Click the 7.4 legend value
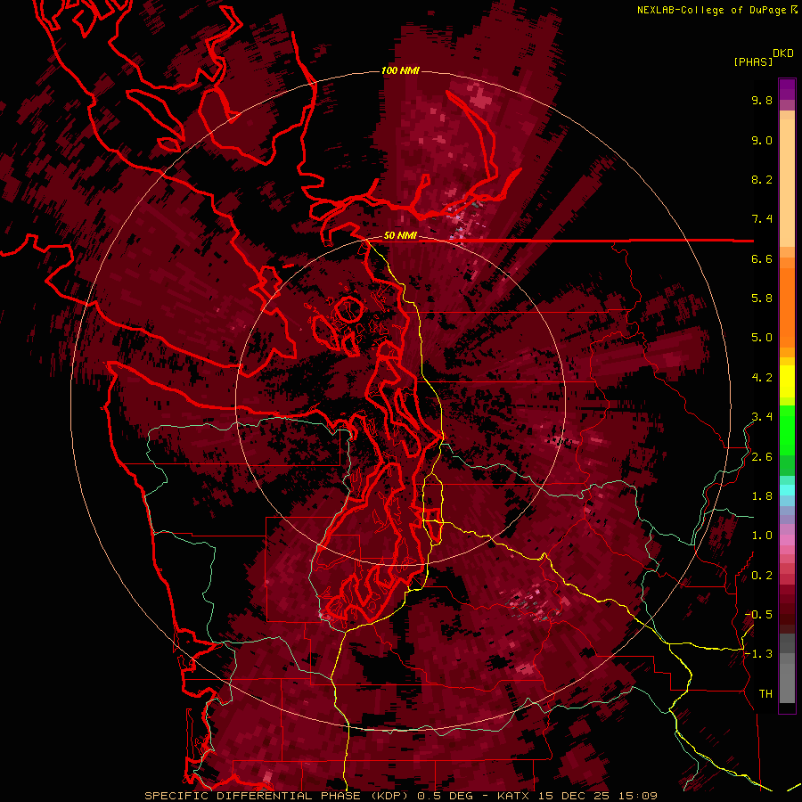The width and height of the screenshot is (802, 802). (x=762, y=219)
